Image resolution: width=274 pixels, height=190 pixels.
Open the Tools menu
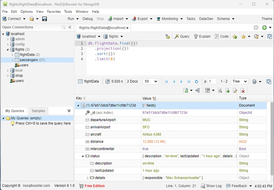click(68, 12)
